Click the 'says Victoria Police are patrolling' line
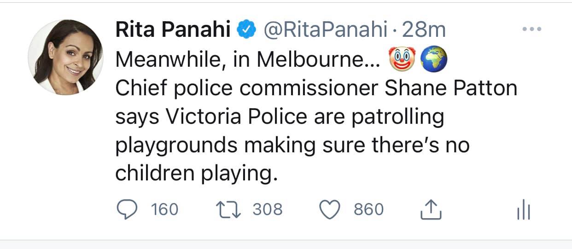Screen dimensions: 572x249 tap(280, 117)
